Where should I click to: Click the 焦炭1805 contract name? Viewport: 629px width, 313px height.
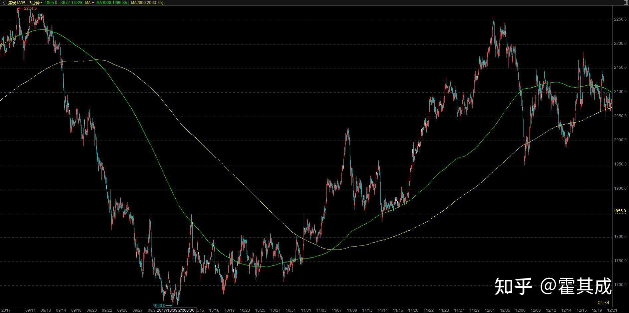tap(16, 3)
